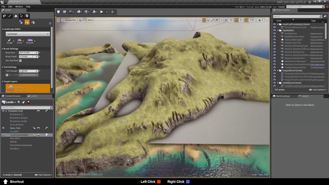Open the Smooth falloff dropdown
329x185 pixels.
(x=34, y=41)
